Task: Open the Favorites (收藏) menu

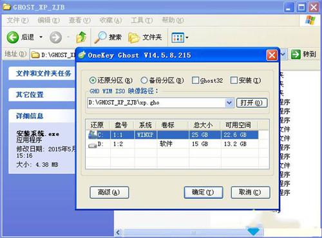Action: (111, 21)
